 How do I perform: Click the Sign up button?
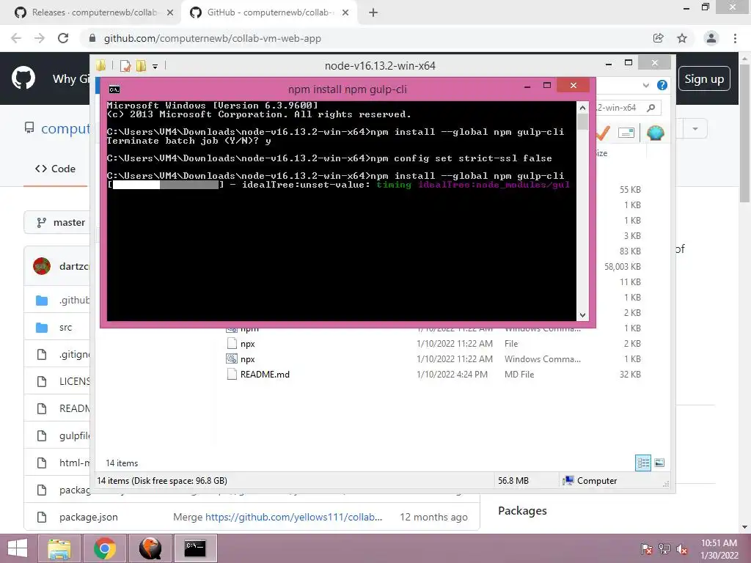704,79
